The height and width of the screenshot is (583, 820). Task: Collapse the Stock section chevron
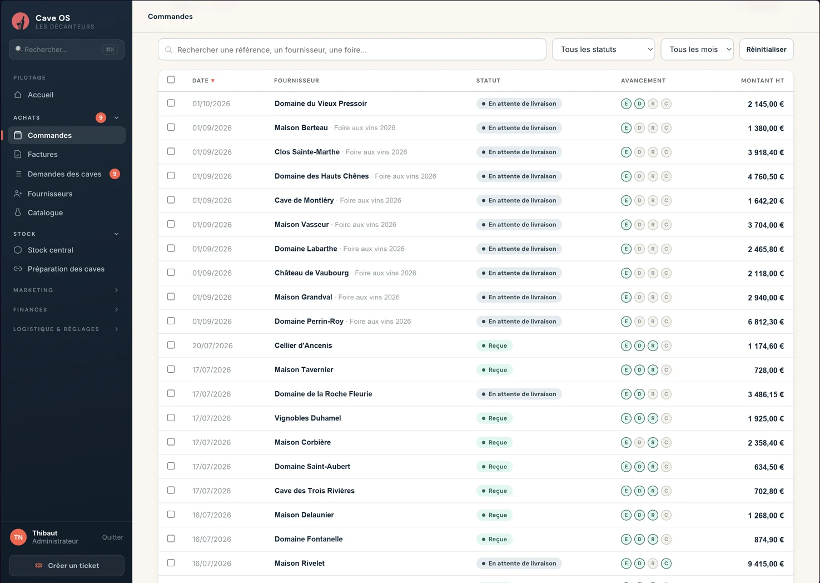[x=117, y=234]
